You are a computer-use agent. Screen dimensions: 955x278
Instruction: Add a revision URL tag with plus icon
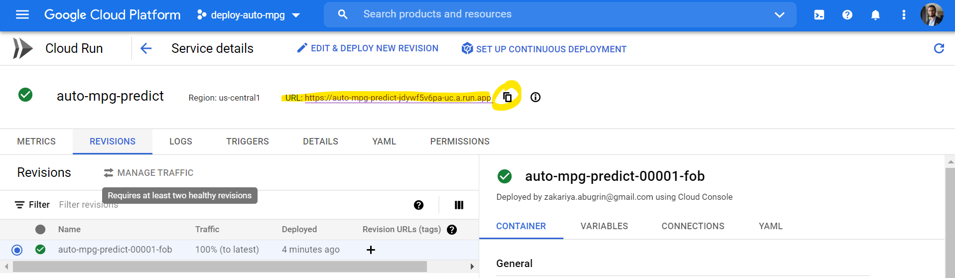(371, 250)
